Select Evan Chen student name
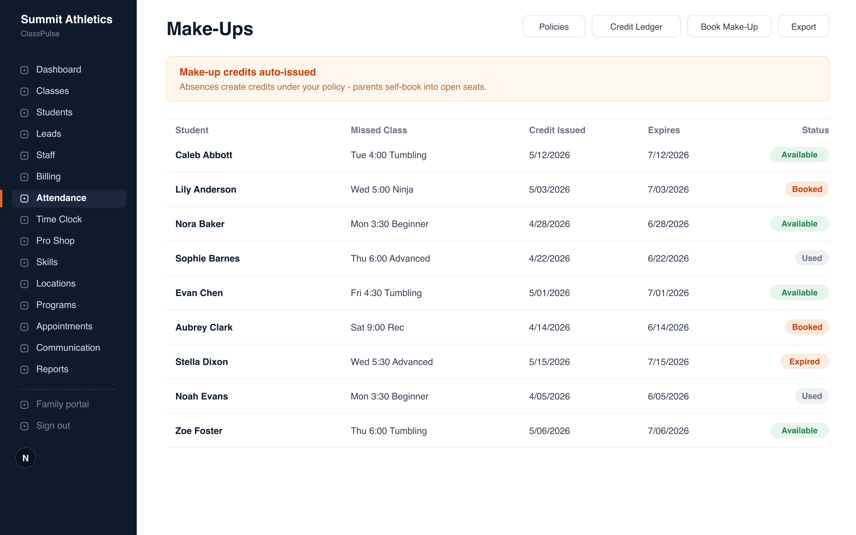This screenshot has height=535, width=856. tap(199, 293)
